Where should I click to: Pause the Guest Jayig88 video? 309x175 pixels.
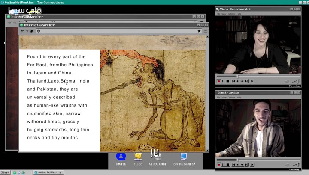click(223, 165)
